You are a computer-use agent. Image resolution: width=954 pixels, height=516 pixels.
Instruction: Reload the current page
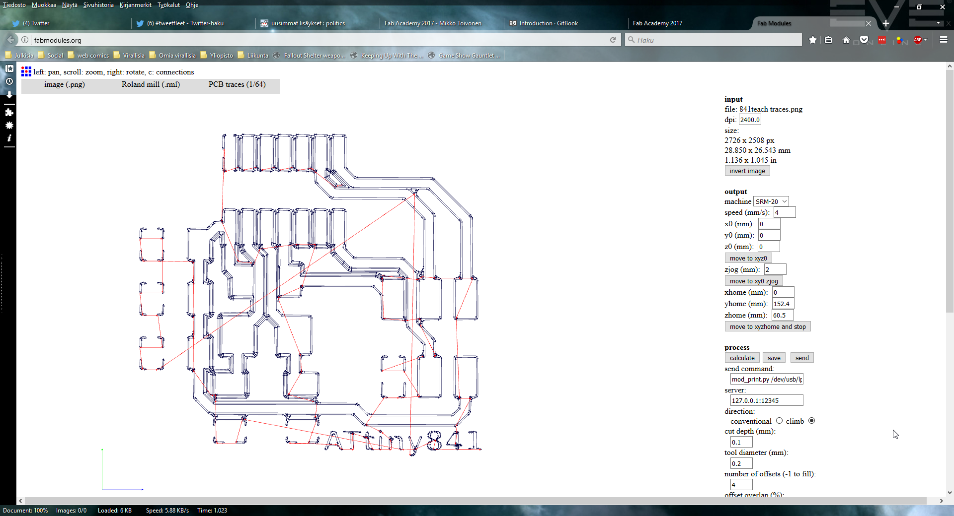pyautogui.click(x=613, y=40)
